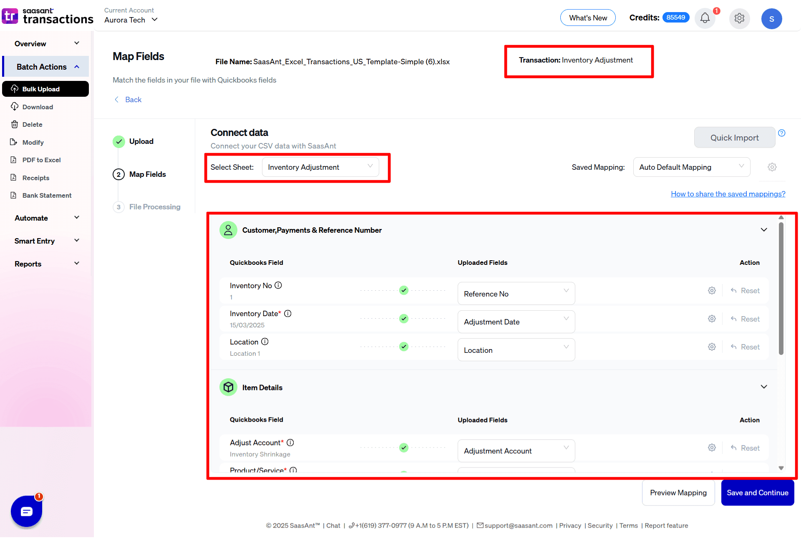
Task: Click the What's New button
Action: click(588, 18)
